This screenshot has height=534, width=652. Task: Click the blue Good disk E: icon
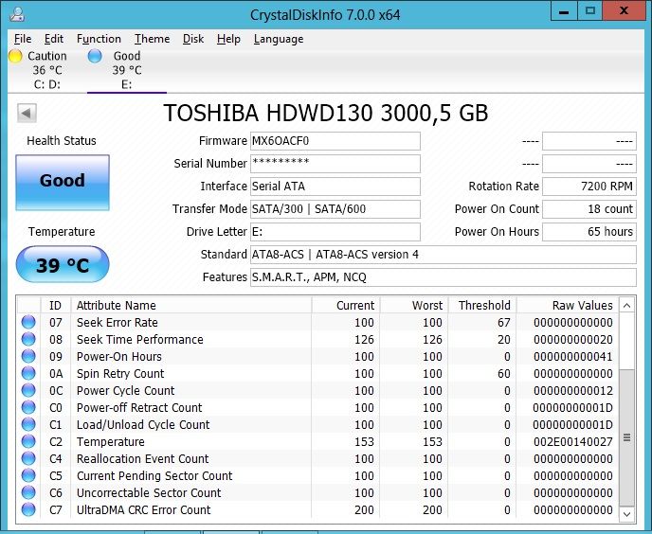point(95,56)
